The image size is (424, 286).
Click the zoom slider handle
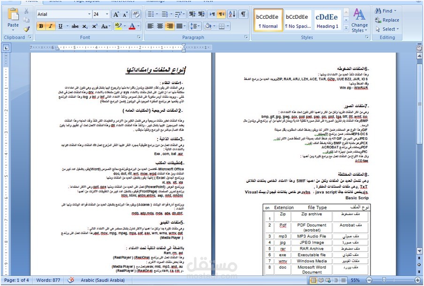384,280
